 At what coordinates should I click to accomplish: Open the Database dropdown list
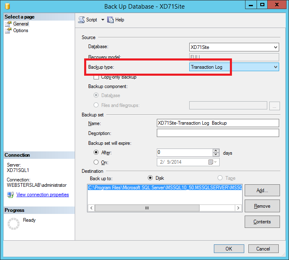click(275, 47)
